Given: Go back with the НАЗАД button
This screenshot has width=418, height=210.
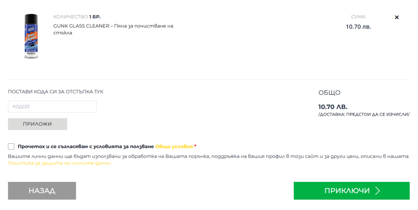Looking at the screenshot, I should coord(42,191).
